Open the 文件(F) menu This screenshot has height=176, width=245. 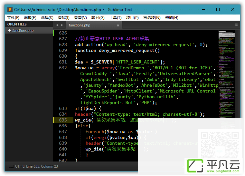pyautogui.click(x=13, y=18)
